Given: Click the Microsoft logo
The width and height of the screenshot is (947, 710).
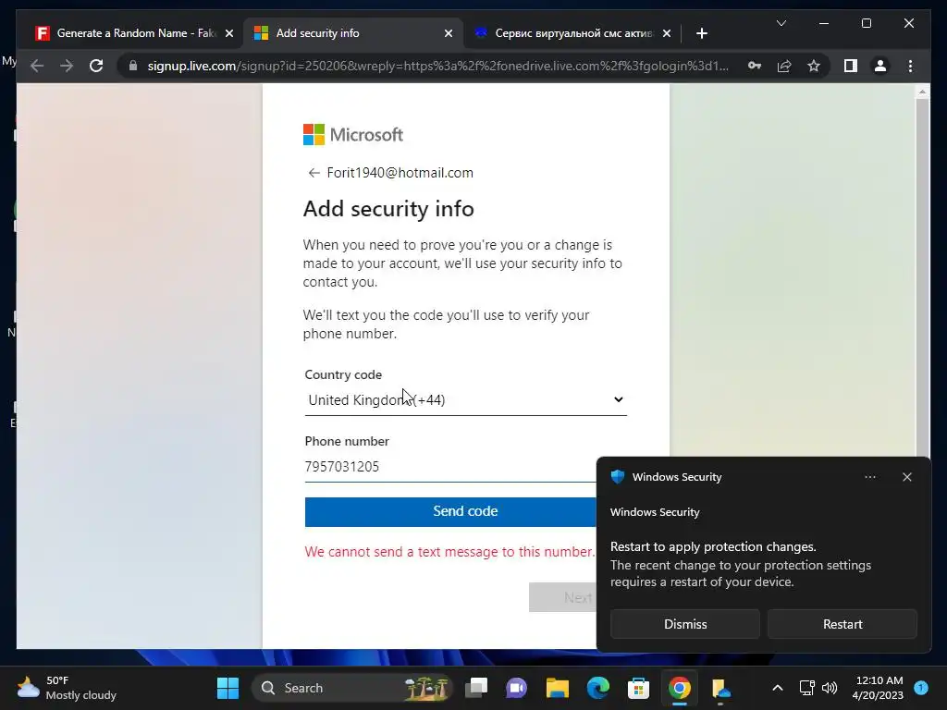Looking at the screenshot, I should click(x=352, y=135).
